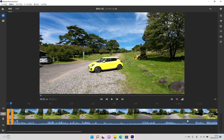The image size is (224, 140).
Task: Open the project assets panel icon
Action: tap(3, 21)
